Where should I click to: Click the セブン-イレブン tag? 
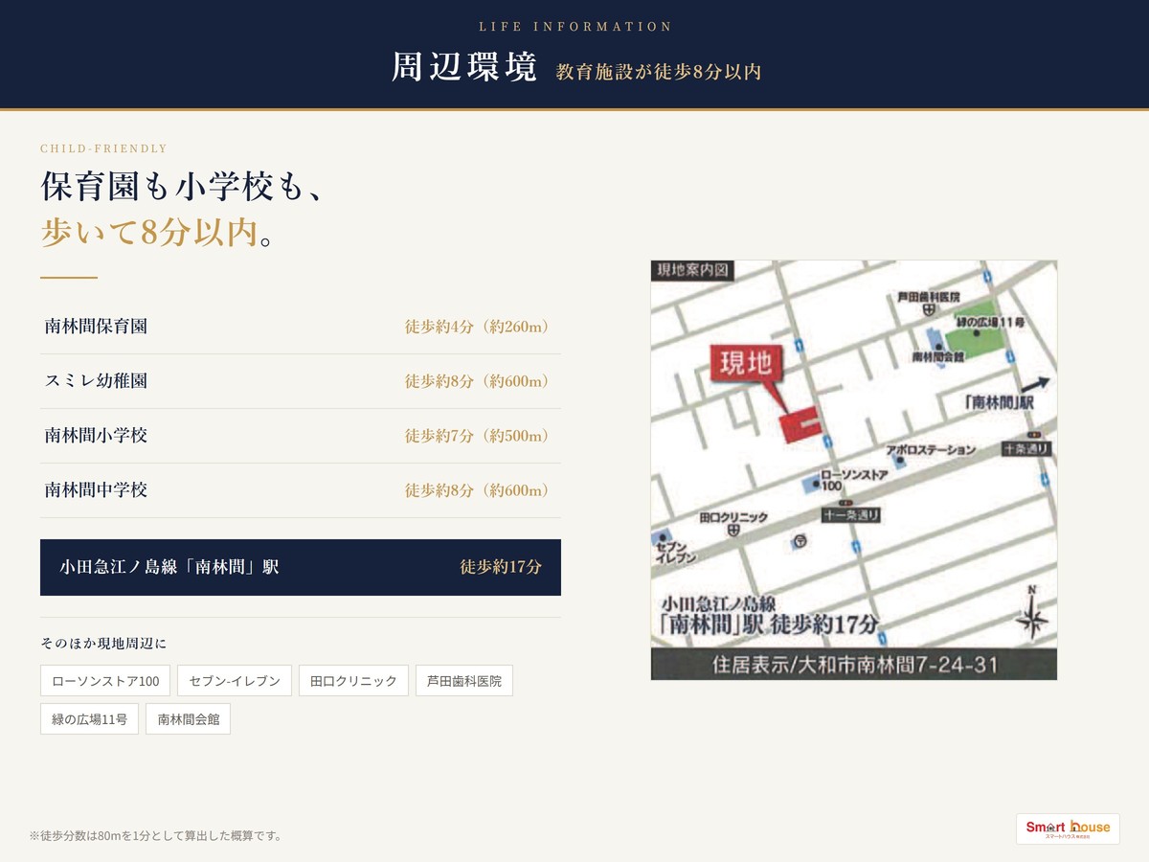tap(235, 681)
